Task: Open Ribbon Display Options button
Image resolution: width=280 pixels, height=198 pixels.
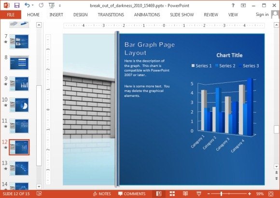Action: (x=243, y=5)
